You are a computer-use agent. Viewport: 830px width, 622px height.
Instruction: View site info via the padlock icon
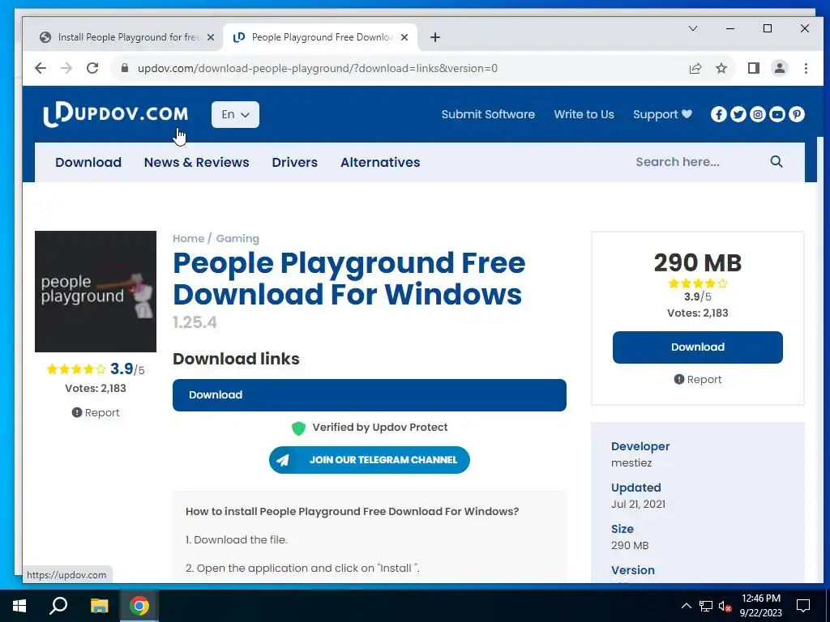(x=125, y=68)
